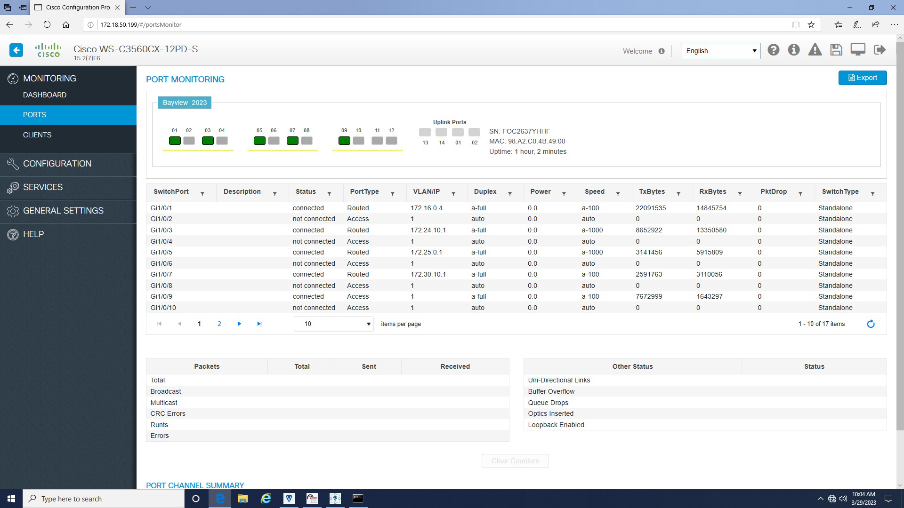904x508 pixels.
Task: Open Description column filter
Action: tap(274, 194)
